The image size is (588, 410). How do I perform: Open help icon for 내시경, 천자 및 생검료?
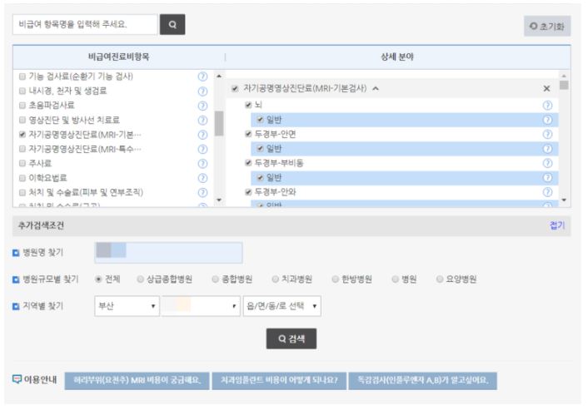point(202,91)
